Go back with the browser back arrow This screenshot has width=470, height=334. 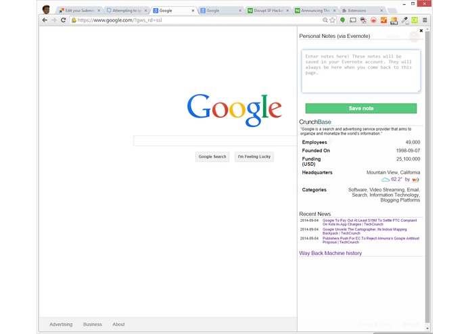(45, 20)
